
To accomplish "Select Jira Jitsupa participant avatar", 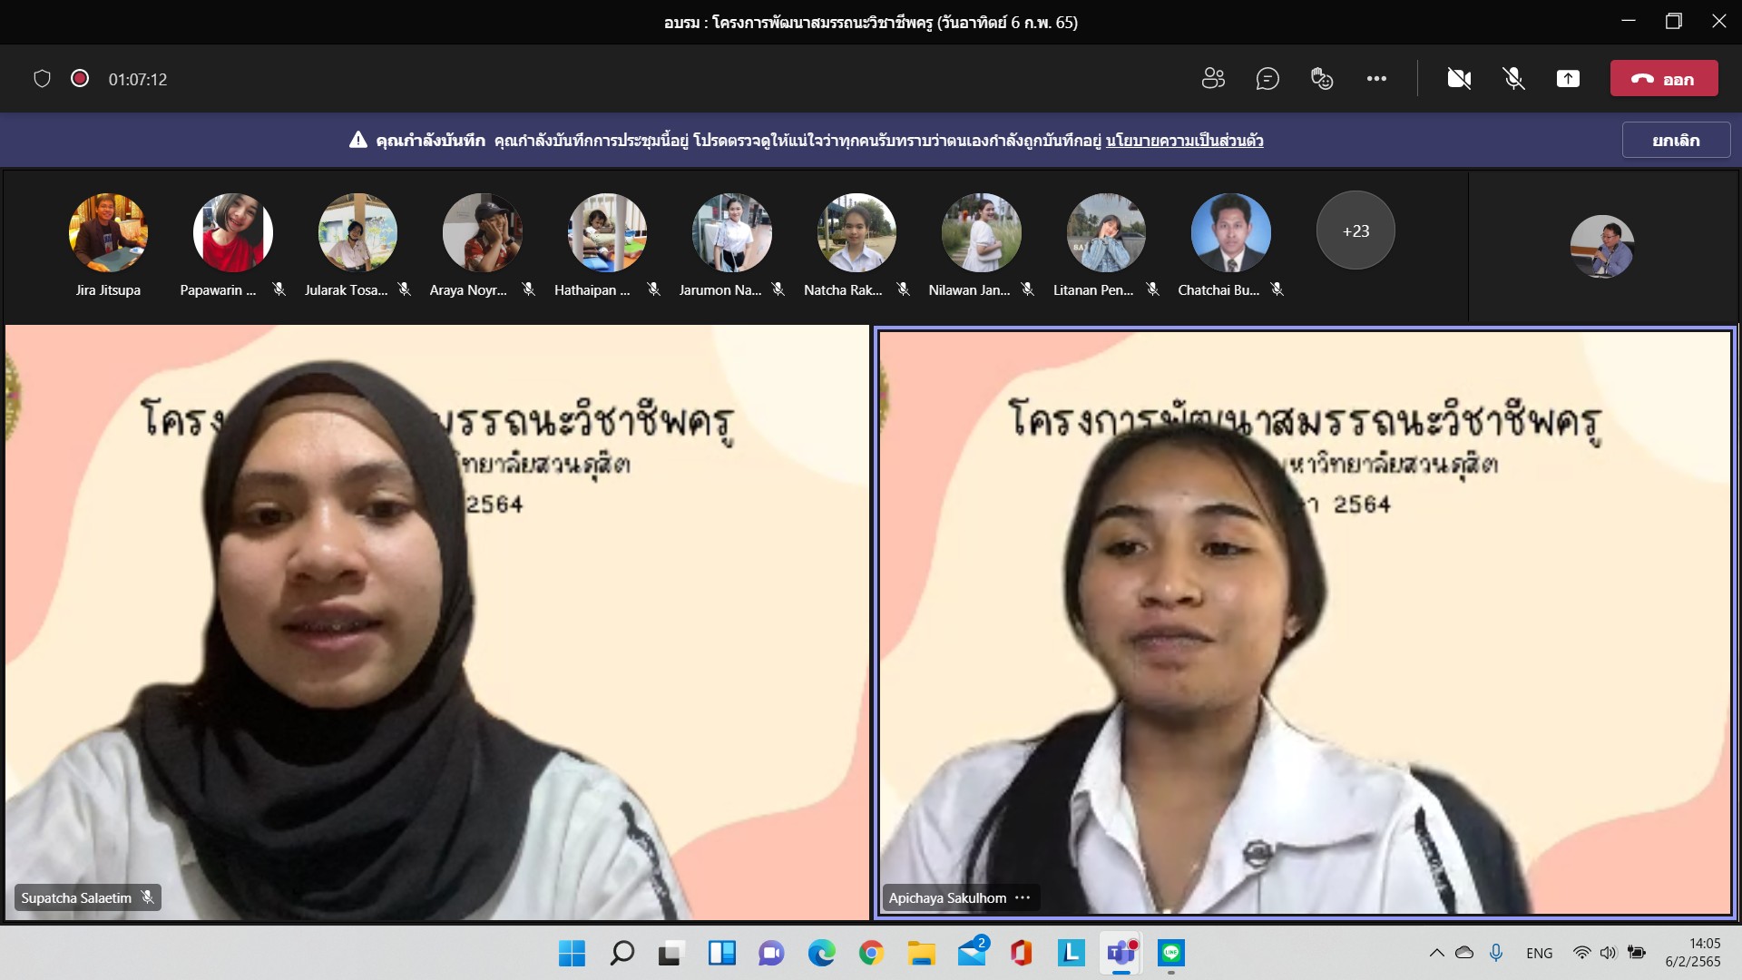I will 108,232.
